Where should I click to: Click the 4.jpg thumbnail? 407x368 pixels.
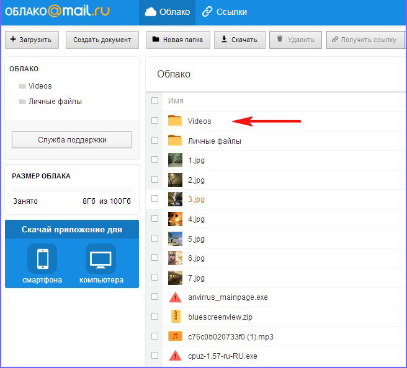click(175, 219)
